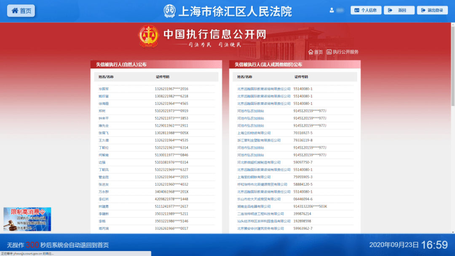Click the red national emblem logo
The image size is (455, 256).
[149, 37]
